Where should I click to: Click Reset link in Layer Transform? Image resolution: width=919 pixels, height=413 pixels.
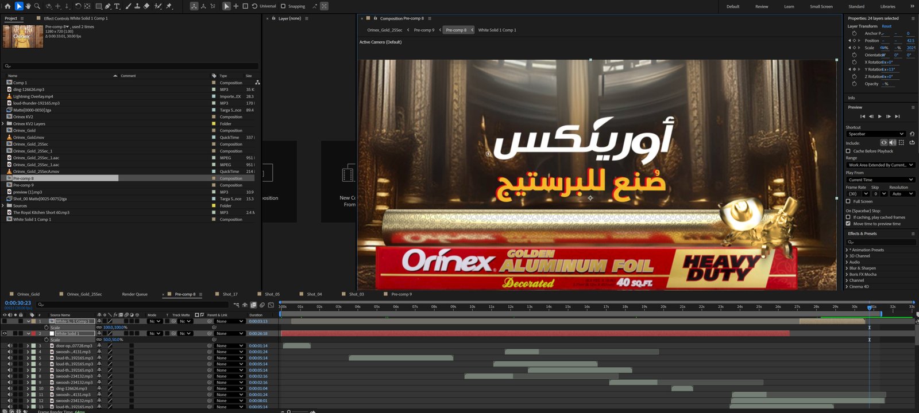point(887,26)
